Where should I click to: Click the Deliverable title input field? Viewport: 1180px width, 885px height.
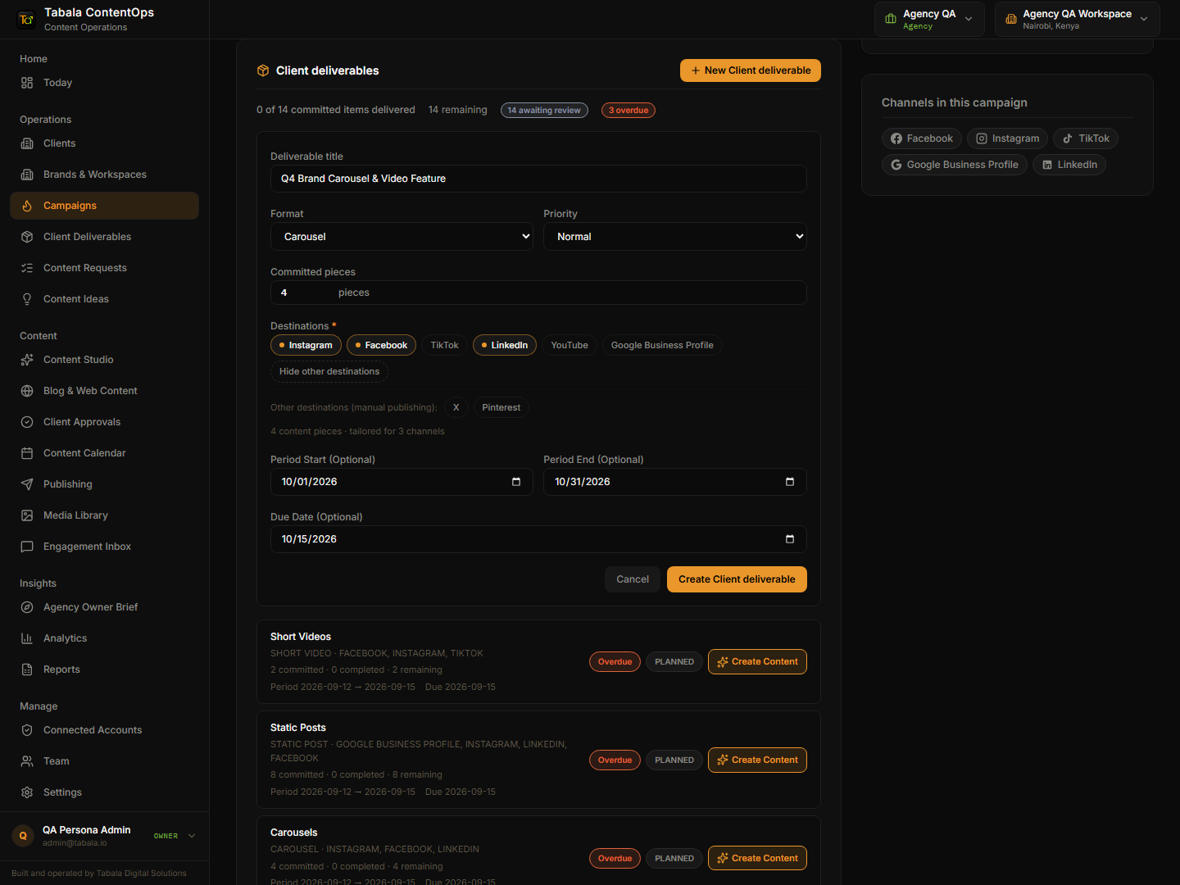(x=538, y=179)
